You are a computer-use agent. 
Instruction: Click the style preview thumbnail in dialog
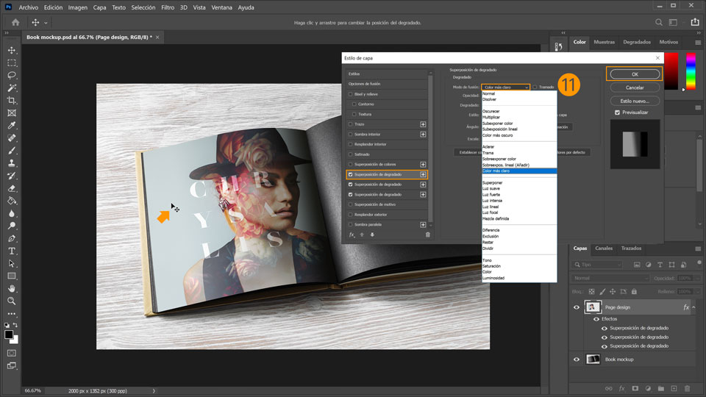coord(635,144)
